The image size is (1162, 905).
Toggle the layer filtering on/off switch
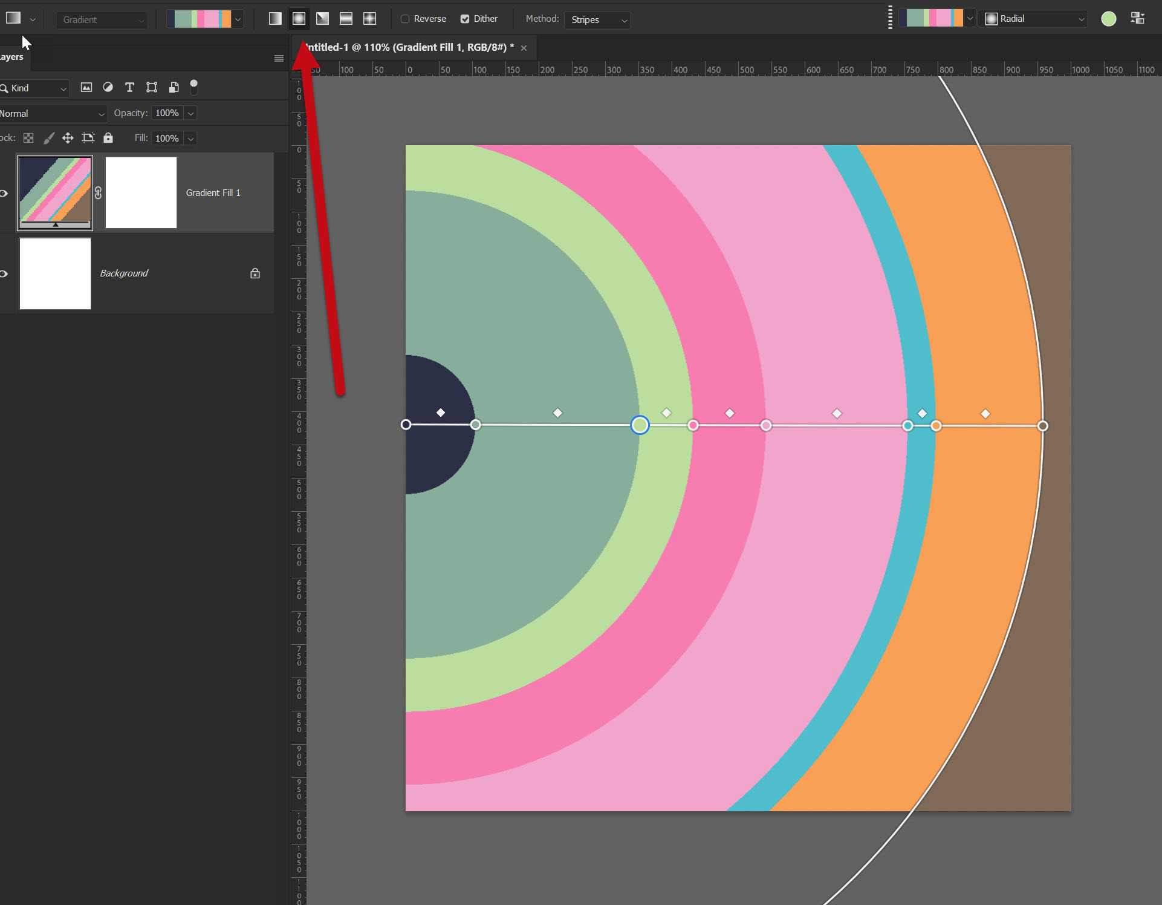pyautogui.click(x=194, y=87)
